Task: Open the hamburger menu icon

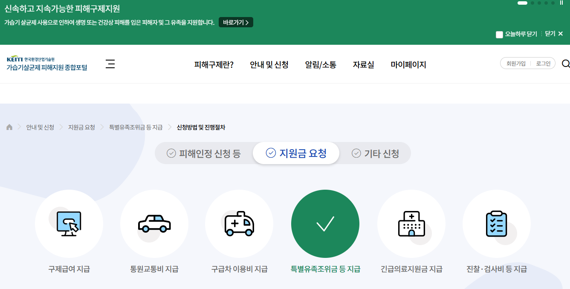Action: pyautogui.click(x=110, y=64)
